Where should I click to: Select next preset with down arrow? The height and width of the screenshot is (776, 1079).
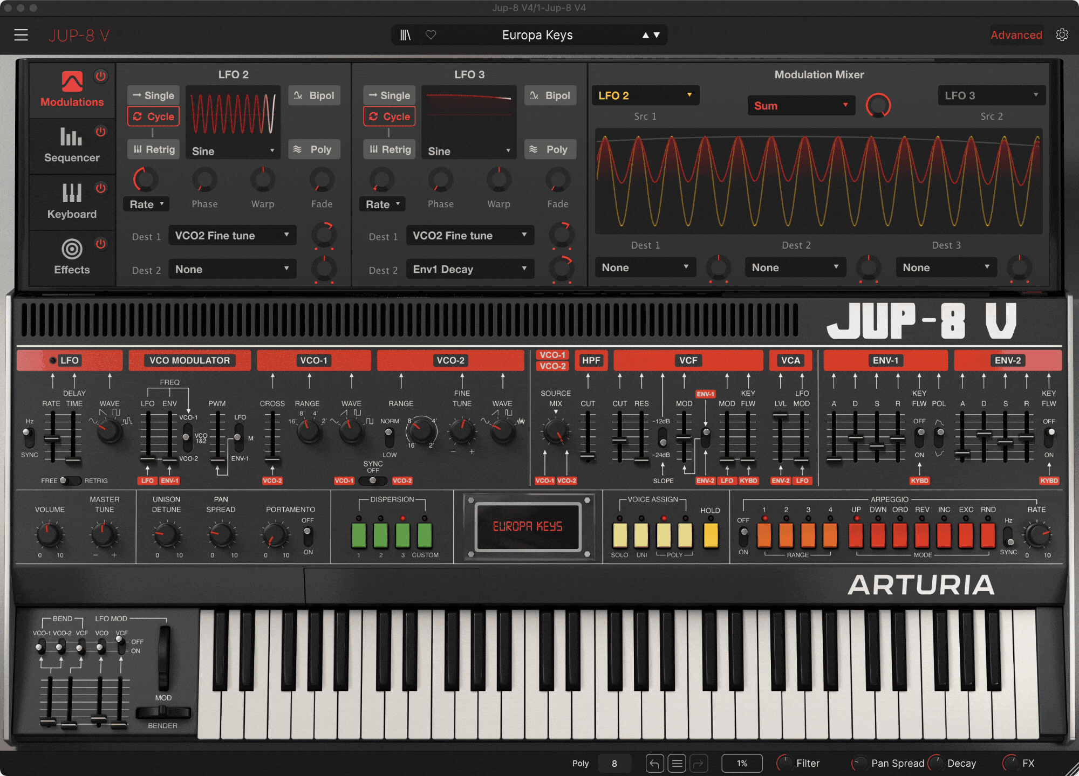coord(657,35)
